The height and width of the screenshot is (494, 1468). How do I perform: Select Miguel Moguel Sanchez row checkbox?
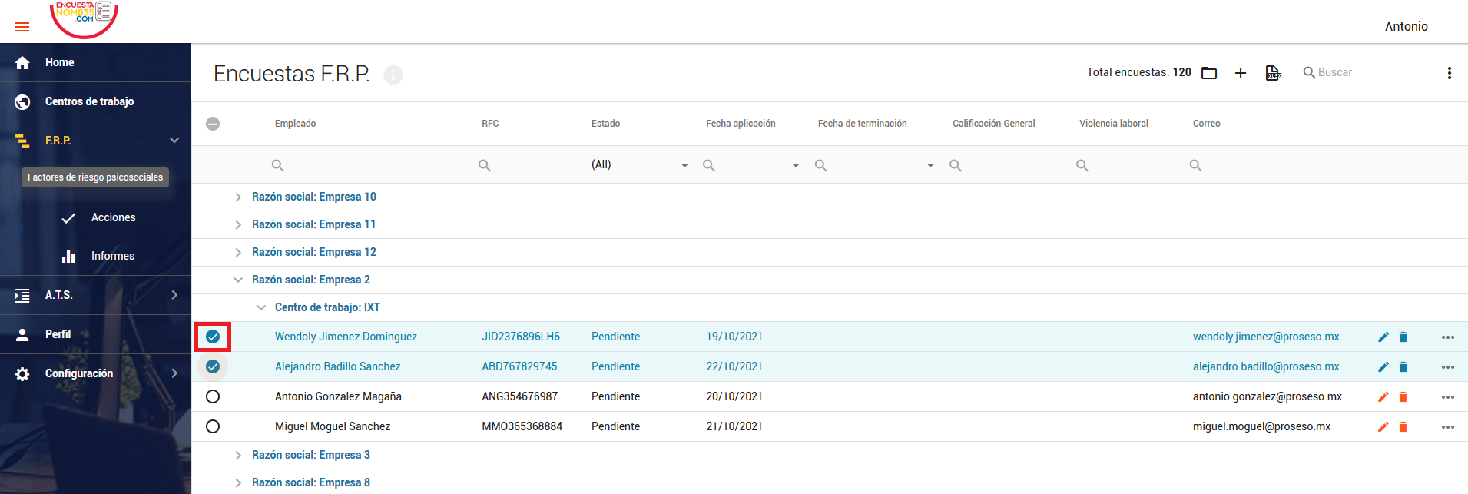[x=213, y=426]
